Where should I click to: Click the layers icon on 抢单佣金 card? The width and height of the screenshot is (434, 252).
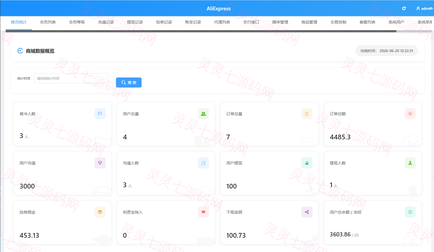click(100, 212)
